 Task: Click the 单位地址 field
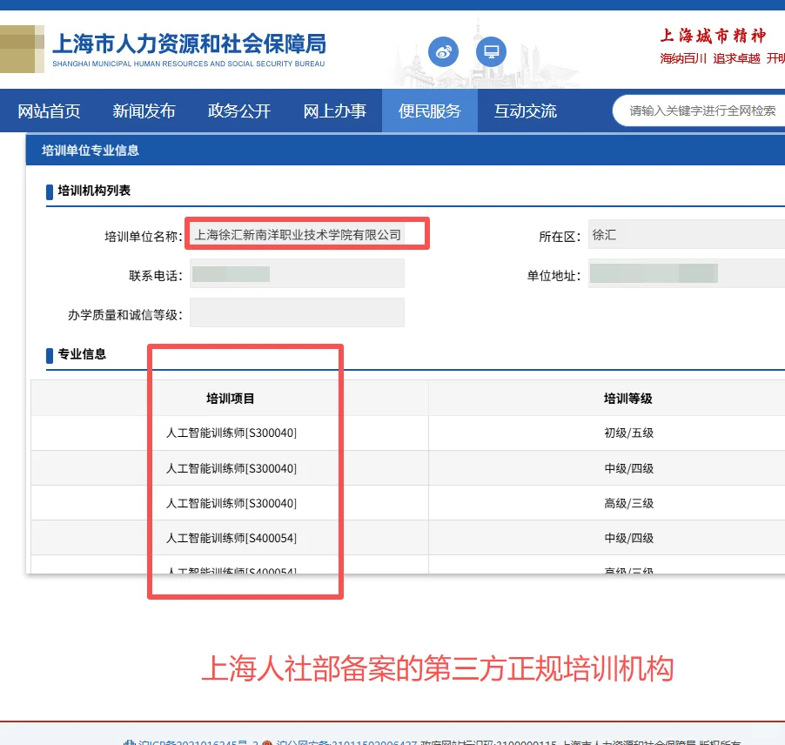687,273
